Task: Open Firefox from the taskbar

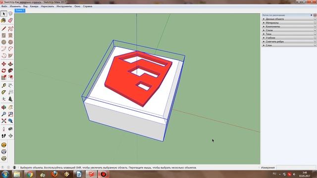Action: point(54,174)
